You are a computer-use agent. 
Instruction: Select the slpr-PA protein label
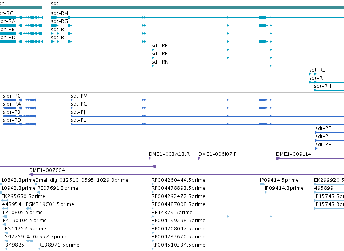click(x=12, y=104)
